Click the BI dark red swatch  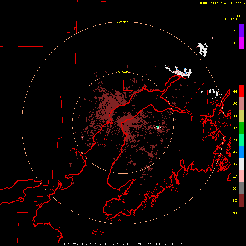[x=241, y=201]
